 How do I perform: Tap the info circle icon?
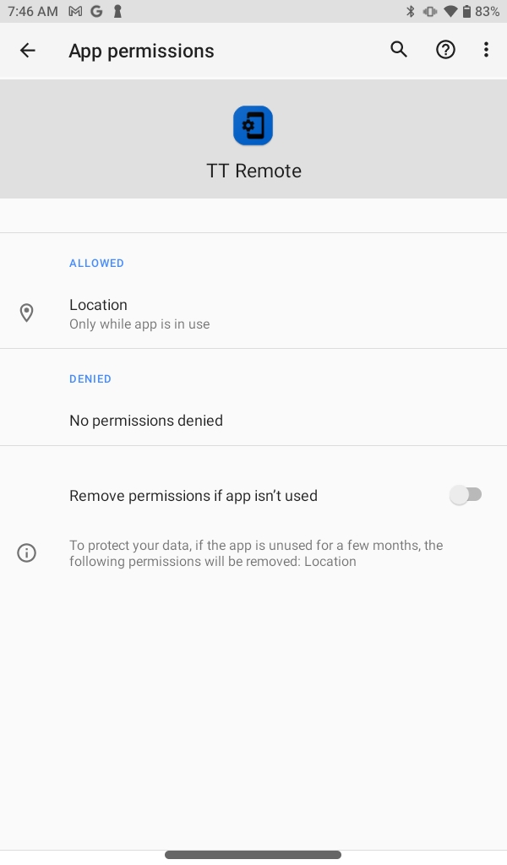coord(26,552)
